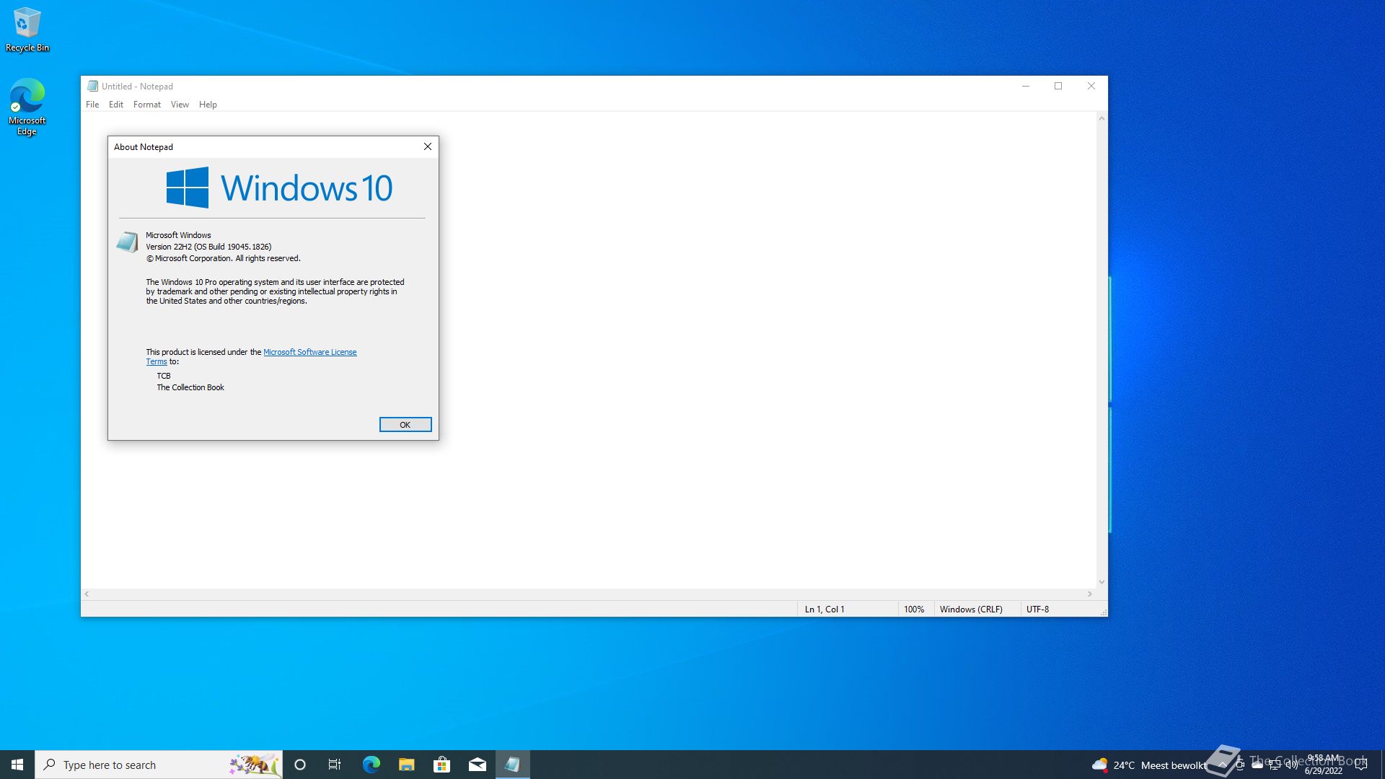
Task: Click OK in the About Notepad dialog
Action: click(405, 425)
